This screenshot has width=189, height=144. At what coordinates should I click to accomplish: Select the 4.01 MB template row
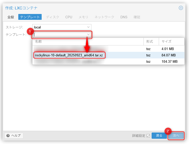[x=108, y=49]
